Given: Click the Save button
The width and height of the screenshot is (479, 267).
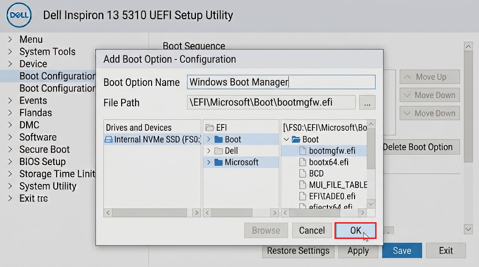Looking at the screenshot, I should pyautogui.click(x=402, y=251).
